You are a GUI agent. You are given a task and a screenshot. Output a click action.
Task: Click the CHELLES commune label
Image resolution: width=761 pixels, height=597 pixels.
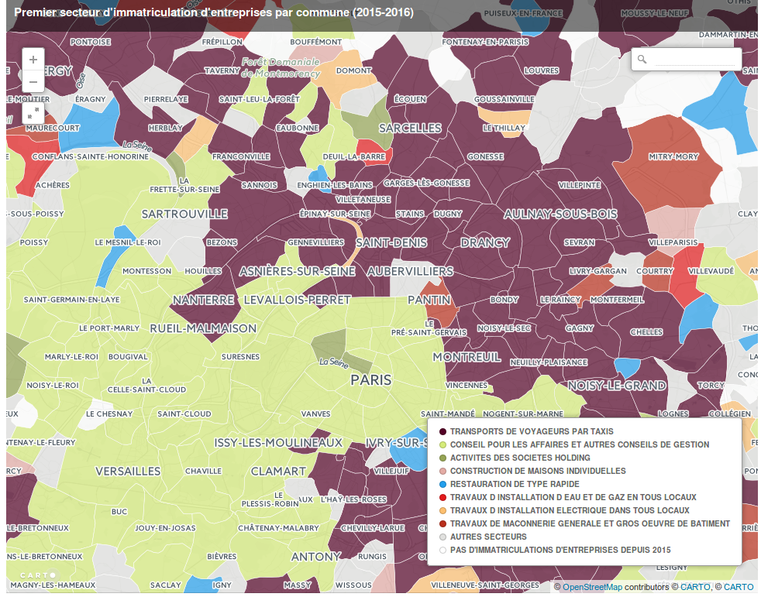[646, 332]
